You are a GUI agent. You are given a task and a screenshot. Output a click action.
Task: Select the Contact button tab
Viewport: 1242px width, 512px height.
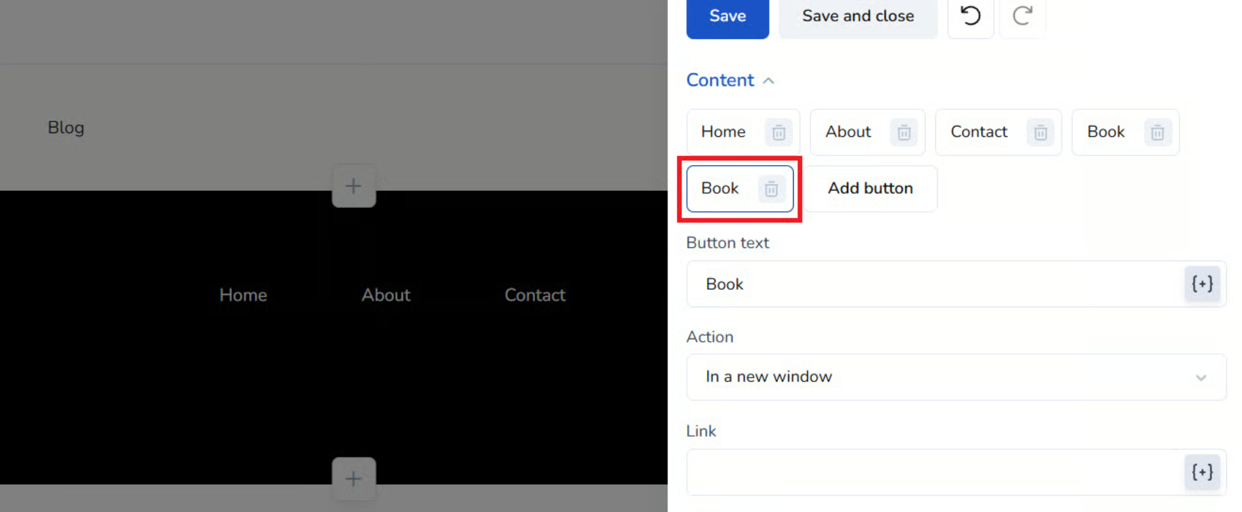pyautogui.click(x=978, y=132)
